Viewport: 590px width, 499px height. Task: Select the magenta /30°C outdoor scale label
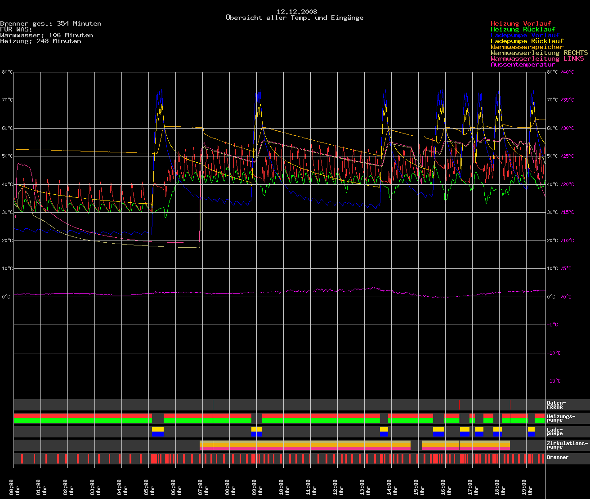pos(568,128)
